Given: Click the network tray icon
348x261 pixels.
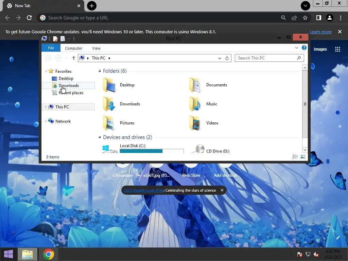Looking at the screenshot, I should coord(308,254).
